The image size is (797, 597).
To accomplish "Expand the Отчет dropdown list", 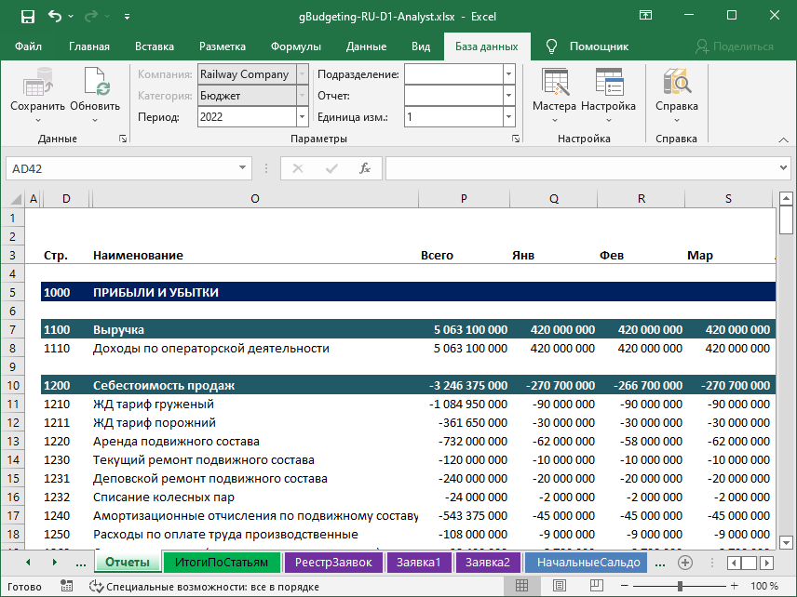I will pyautogui.click(x=508, y=96).
